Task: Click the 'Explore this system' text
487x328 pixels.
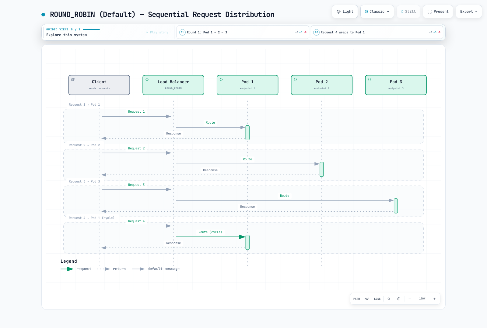Action: click(67, 35)
